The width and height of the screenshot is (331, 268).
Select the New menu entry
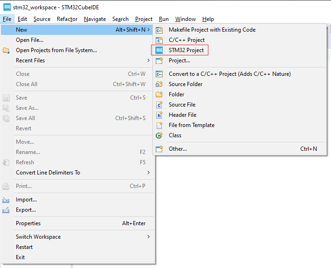click(x=77, y=30)
